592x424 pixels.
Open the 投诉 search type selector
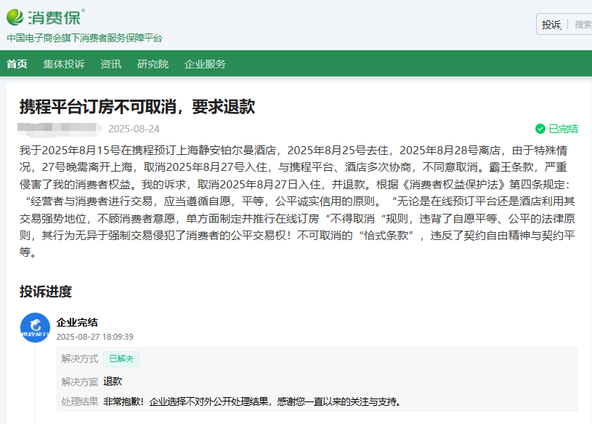(x=551, y=25)
